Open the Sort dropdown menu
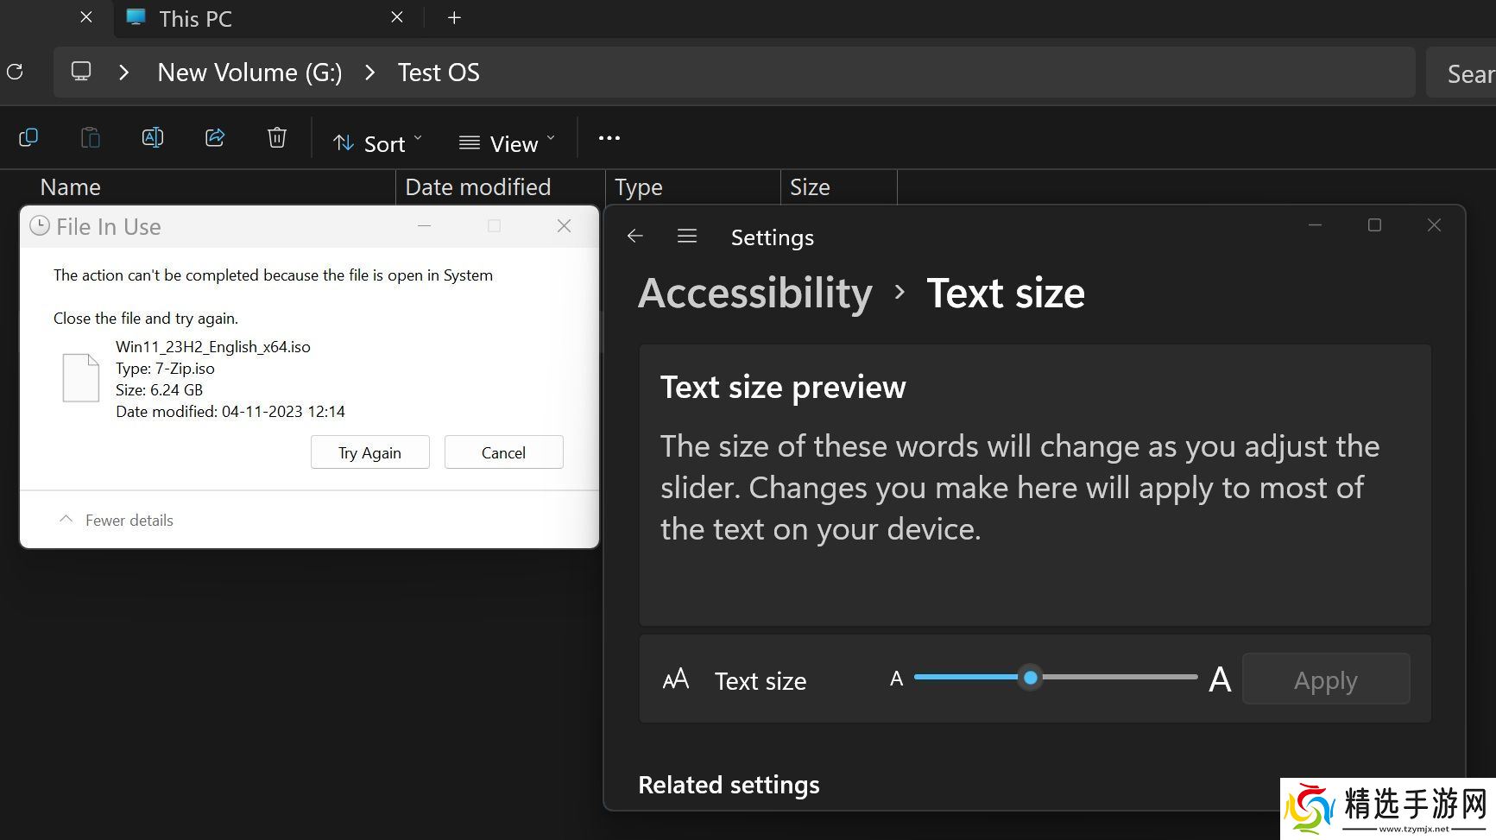Viewport: 1496px width, 840px height. [378, 143]
